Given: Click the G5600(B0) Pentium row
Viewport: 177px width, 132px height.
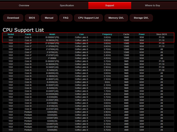Looking at the screenshot, I should tap(88, 112).
